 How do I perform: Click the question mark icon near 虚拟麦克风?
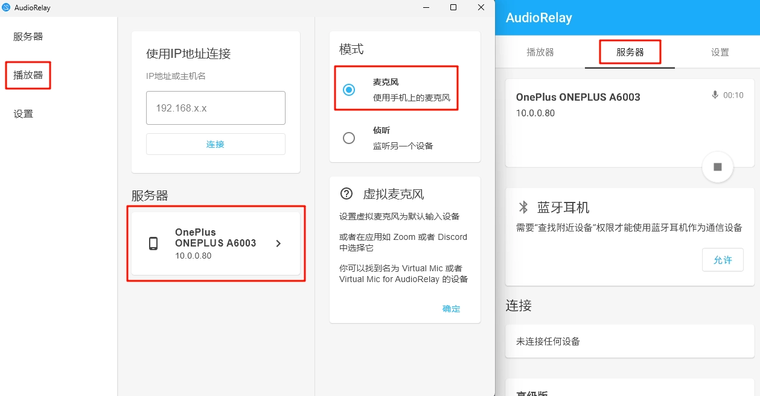tap(346, 193)
